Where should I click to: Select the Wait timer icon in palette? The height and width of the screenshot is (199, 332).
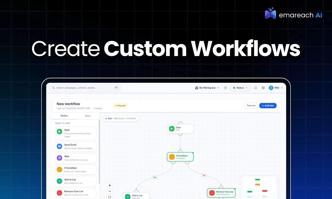(59, 158)
